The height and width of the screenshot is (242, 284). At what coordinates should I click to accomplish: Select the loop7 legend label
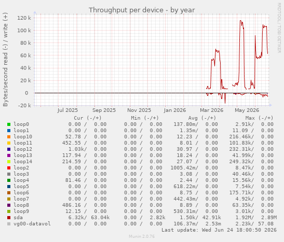click(21, 199)
